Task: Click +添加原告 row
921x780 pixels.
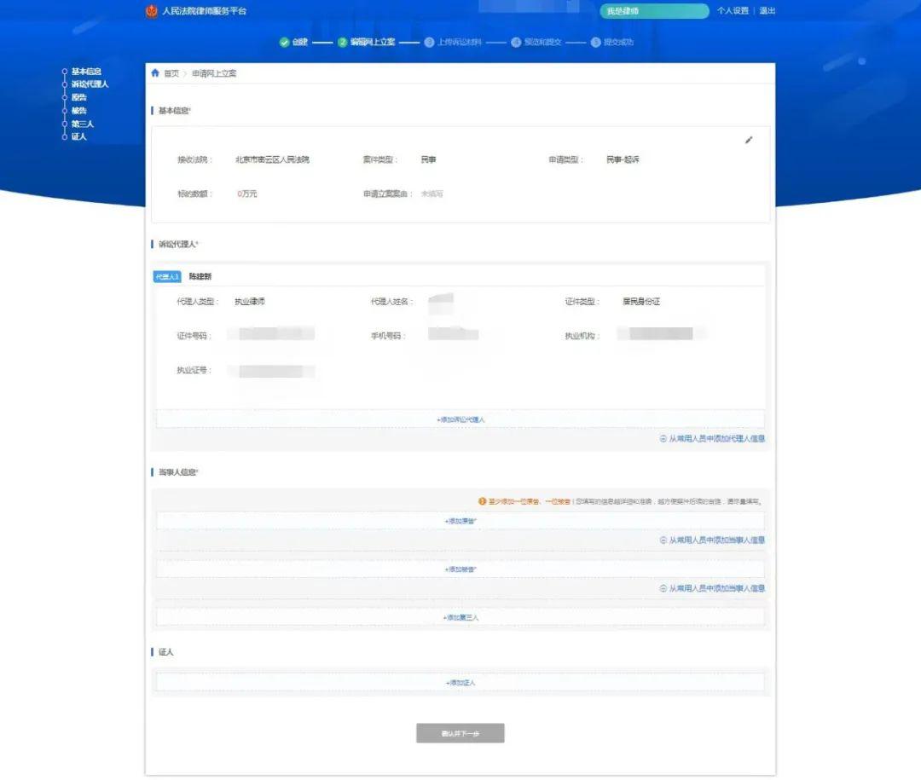Action: (x=460, y=521)
